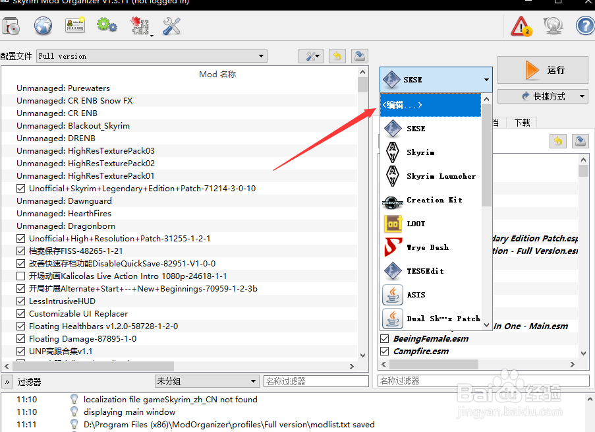Click the plugin list restore backup icon
Screen dimensions: 595x432
click(x=558, y=141)
